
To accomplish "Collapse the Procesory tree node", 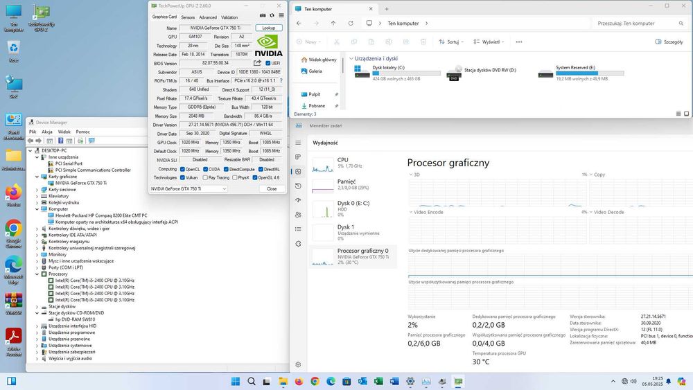I will (37, 274).
